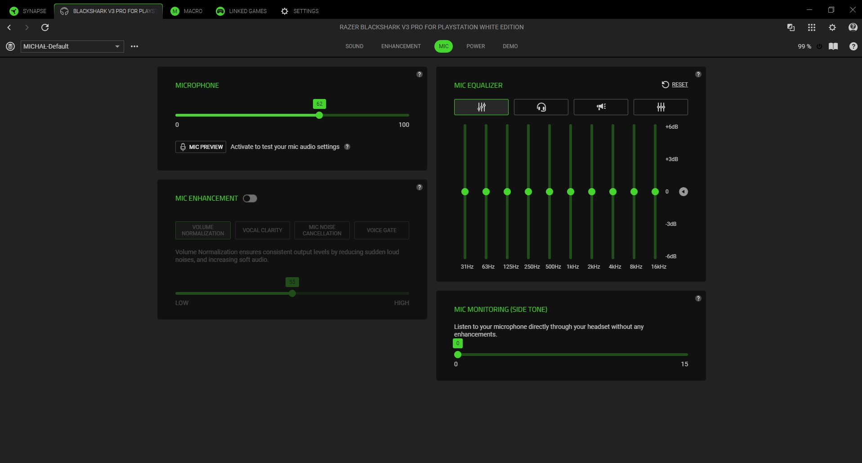Switch to the Enhancement tab
This screenshot has height=463, width=862.
pyautogui.click(x=401, y=46)
